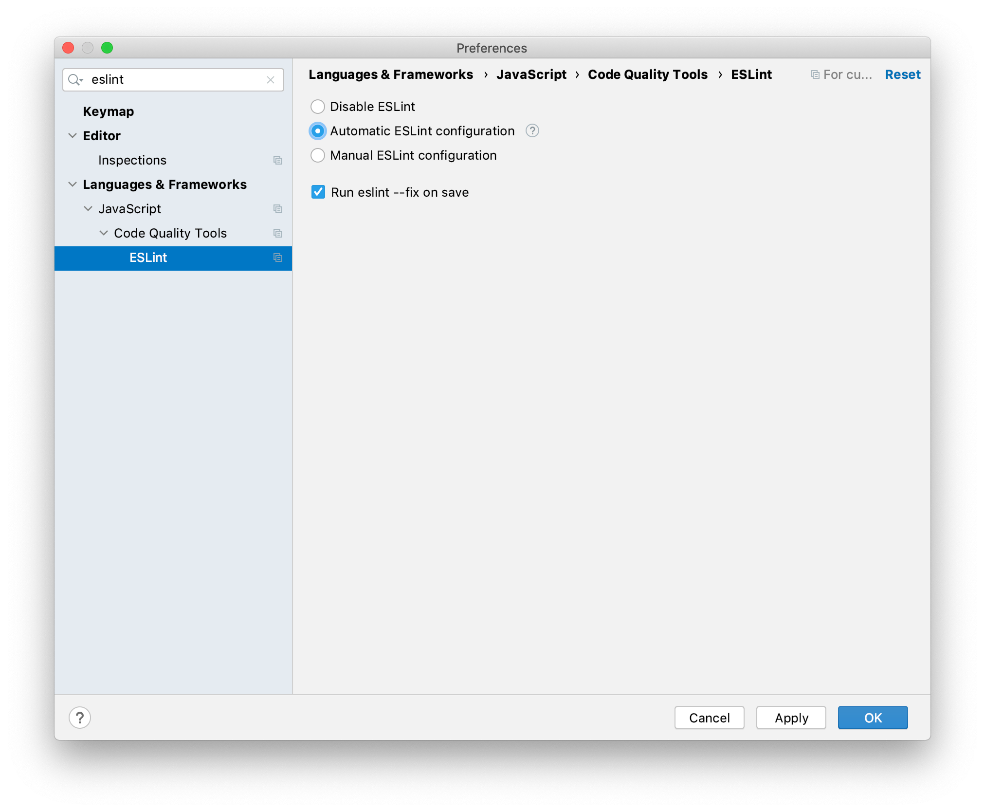Click the copy settings icon beside Inspections

[277, 160]
